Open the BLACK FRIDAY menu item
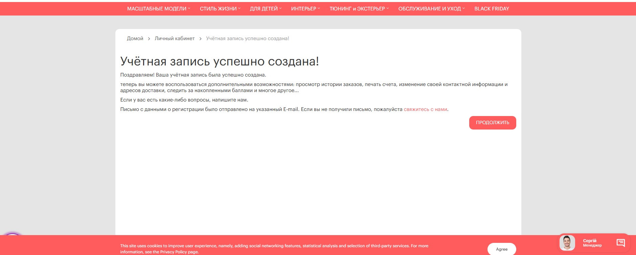 [492, 9]
